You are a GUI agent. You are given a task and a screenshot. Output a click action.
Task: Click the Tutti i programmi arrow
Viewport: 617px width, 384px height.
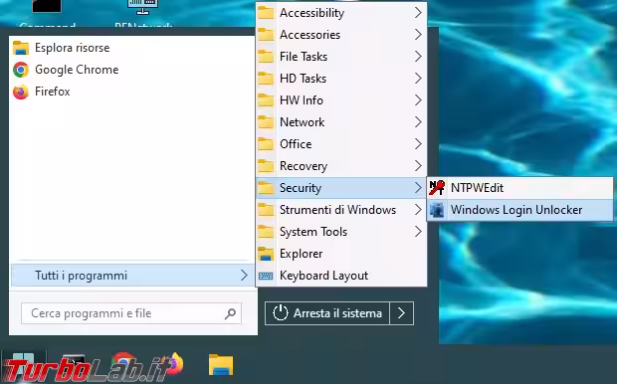click(244, 276)
